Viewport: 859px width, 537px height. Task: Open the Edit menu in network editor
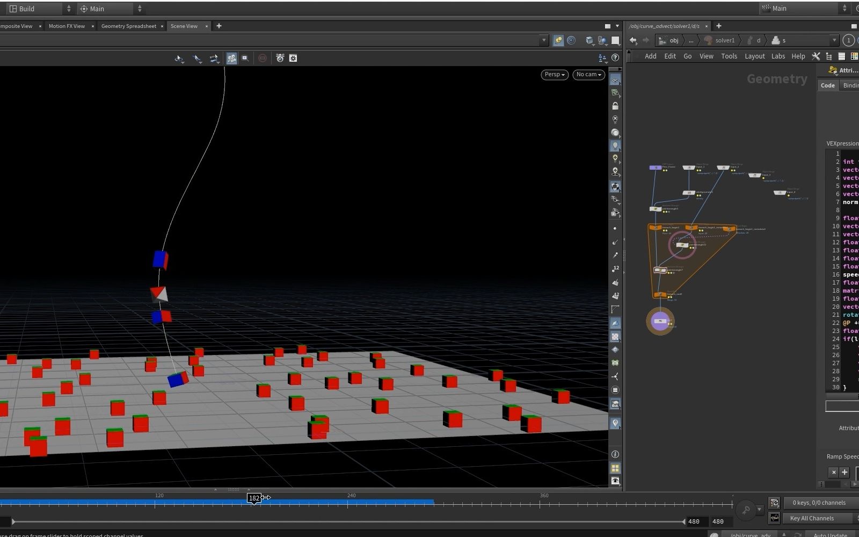(x=670, y=56)
